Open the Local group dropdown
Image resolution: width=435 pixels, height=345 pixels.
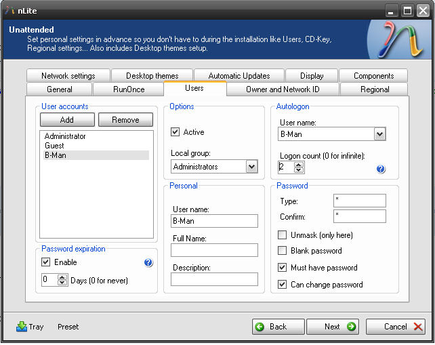(251, 167)
